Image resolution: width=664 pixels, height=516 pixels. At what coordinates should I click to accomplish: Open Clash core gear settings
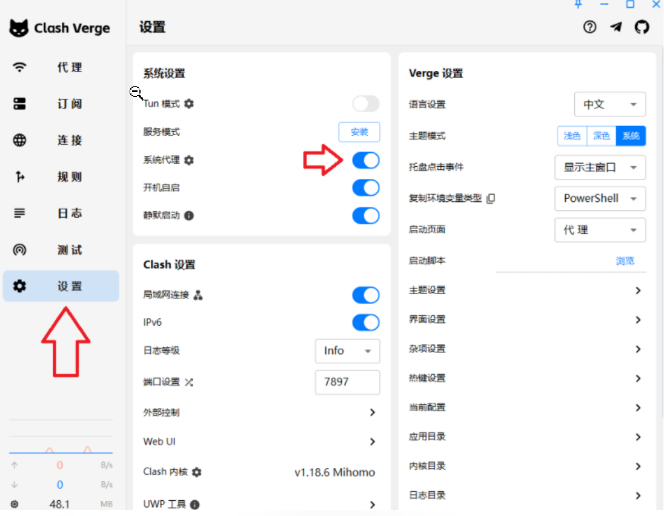(x=196, y=472)
